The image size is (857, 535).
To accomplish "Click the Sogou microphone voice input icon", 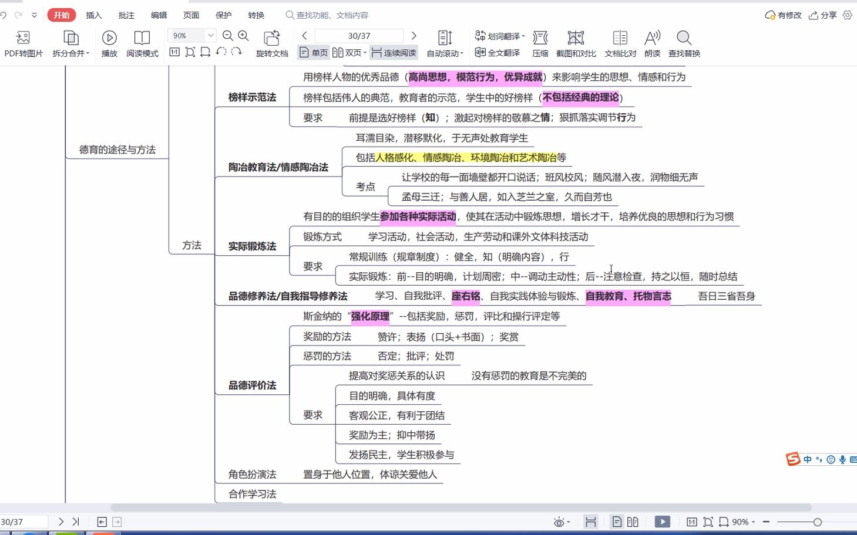I will pyautogui.click(x=842, y=459).
